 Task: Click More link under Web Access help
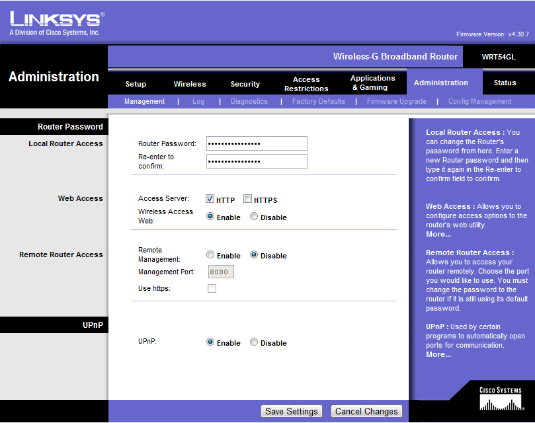[x=438, y=234]
